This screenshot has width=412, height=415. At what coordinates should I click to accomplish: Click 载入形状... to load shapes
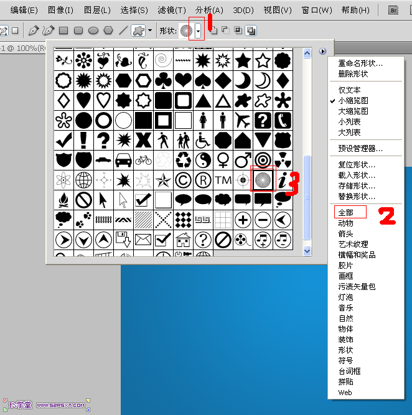tap(356, 175)
